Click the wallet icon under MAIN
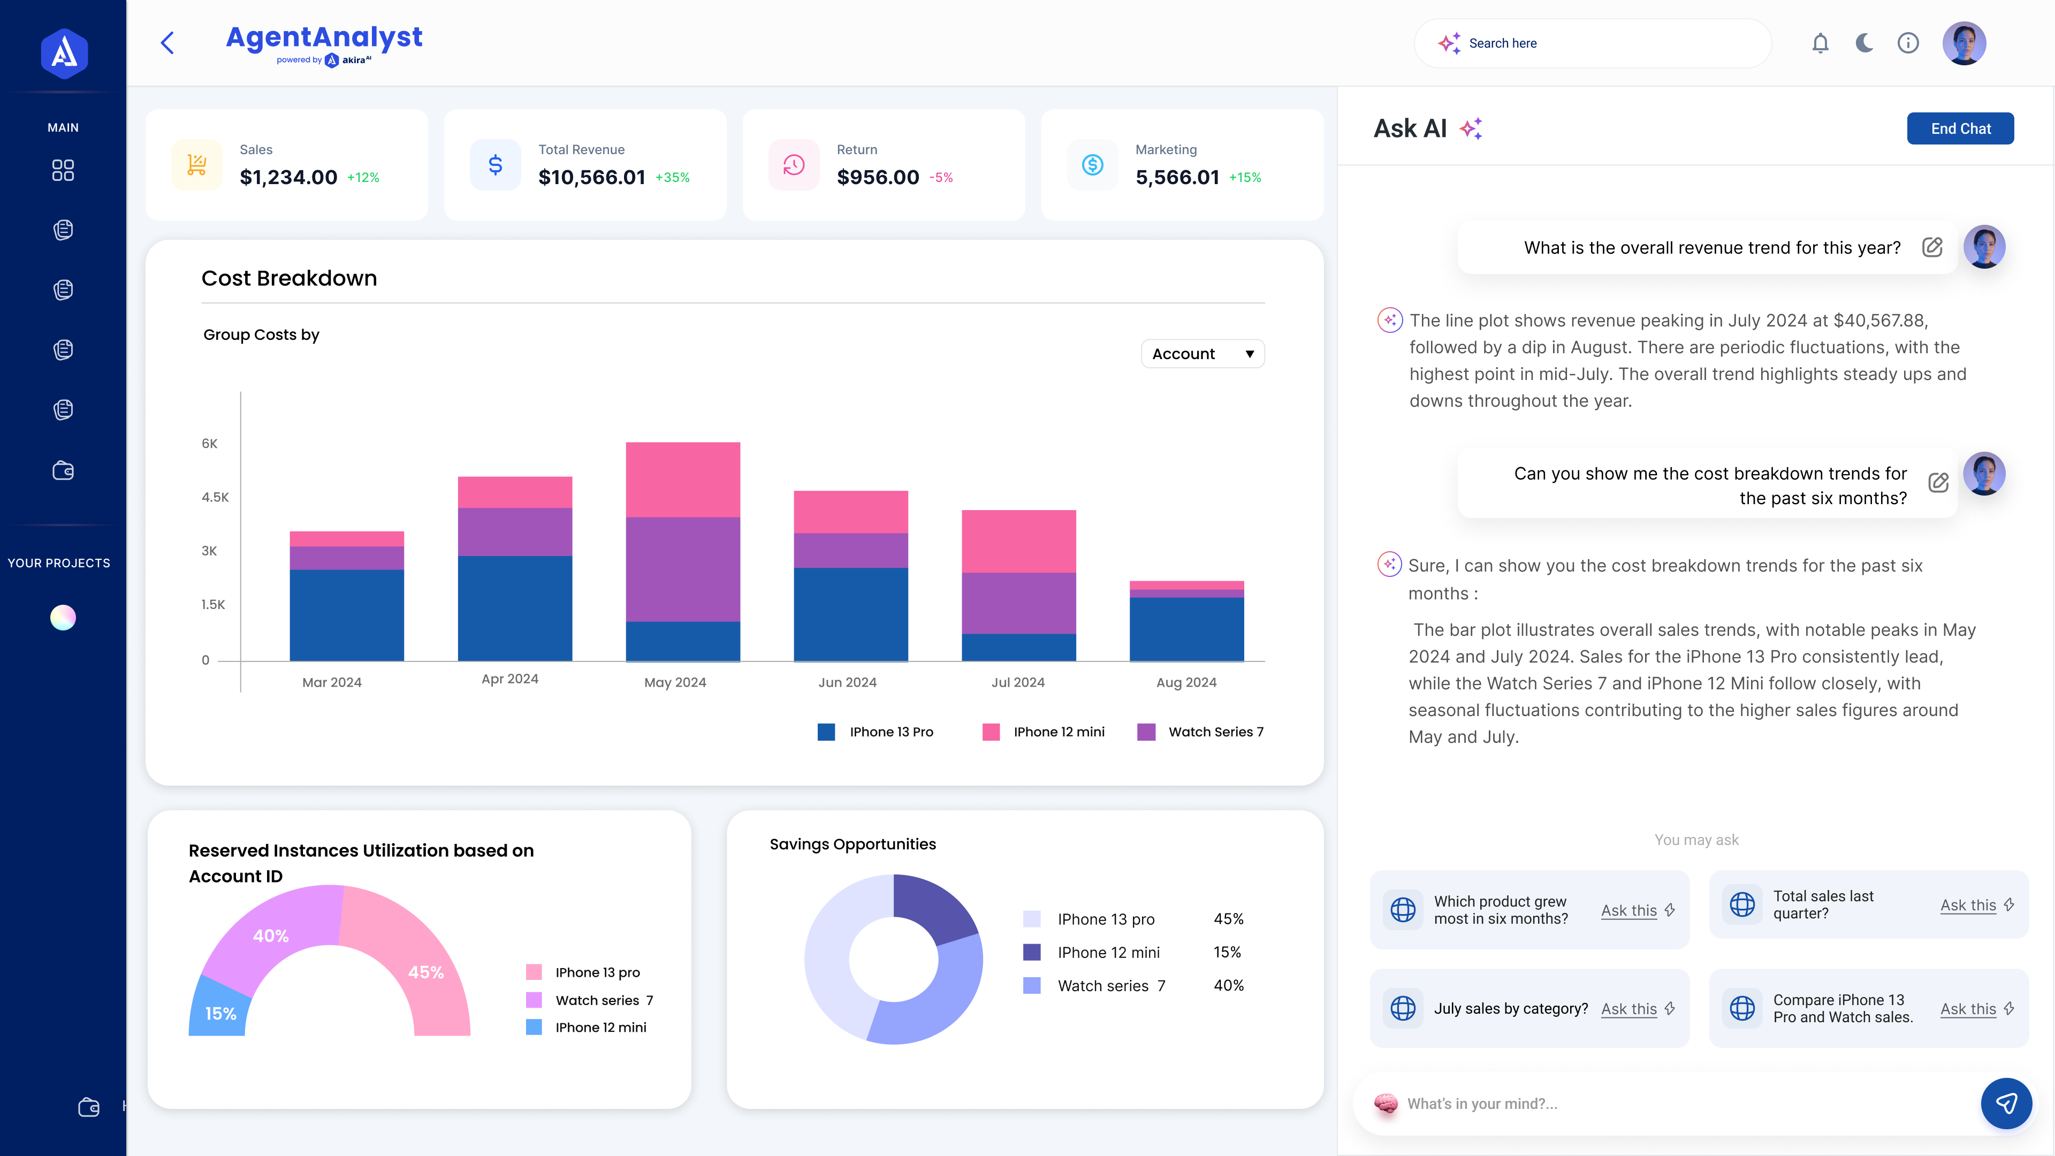The height and width of the screenshot is (1156, 2055). (63, 471)
